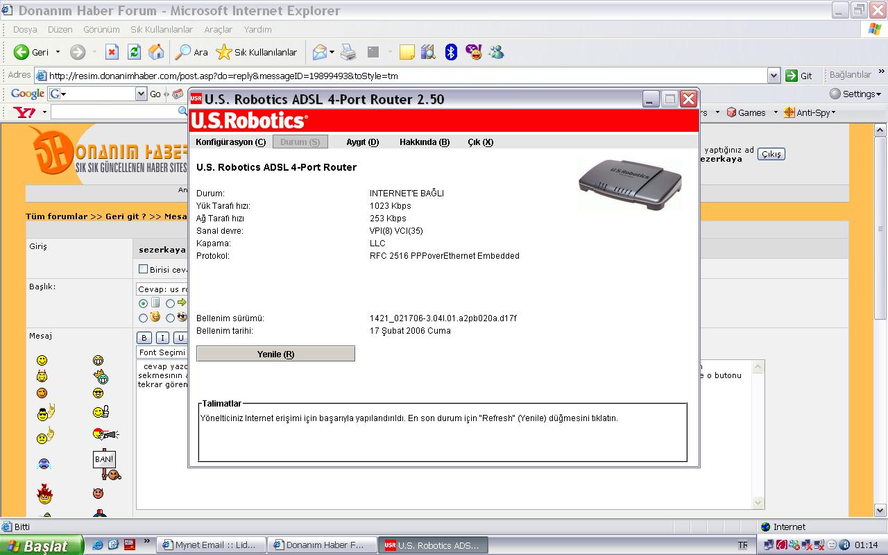
Task: Insert the megaphone smiley
Action: coord(105,434)
